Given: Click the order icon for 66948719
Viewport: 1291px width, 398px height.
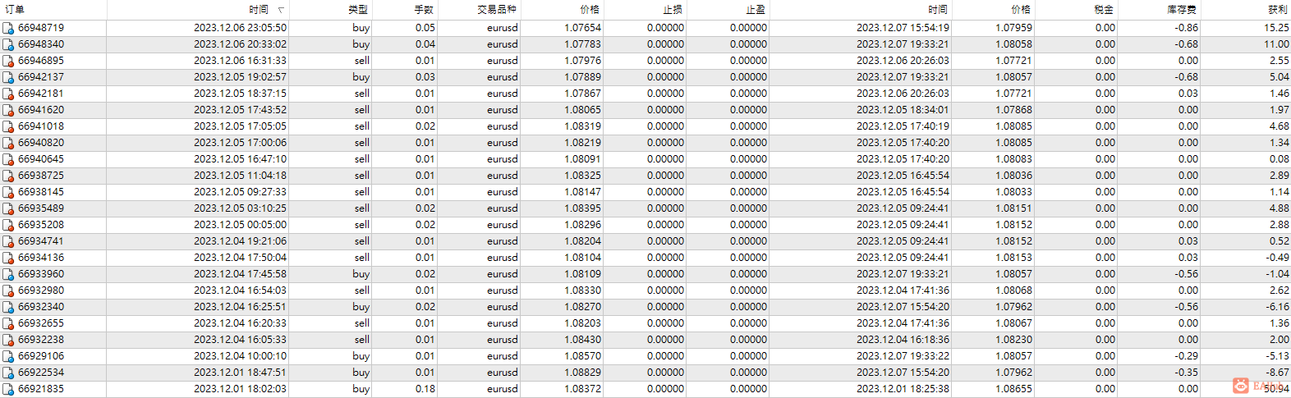Looking at the screenshot, I should coord(8,28).
